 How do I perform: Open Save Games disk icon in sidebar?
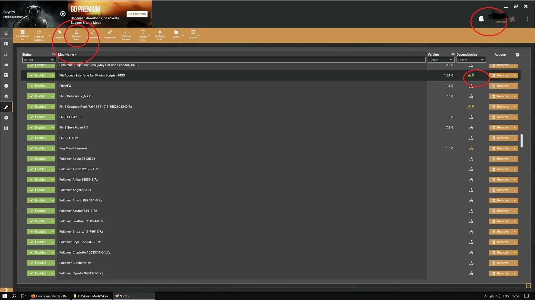pyautogui.click(x=6, y=128)
